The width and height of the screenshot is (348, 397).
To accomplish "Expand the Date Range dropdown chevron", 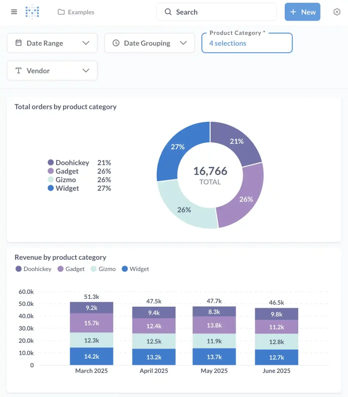I will coord(86,43).
